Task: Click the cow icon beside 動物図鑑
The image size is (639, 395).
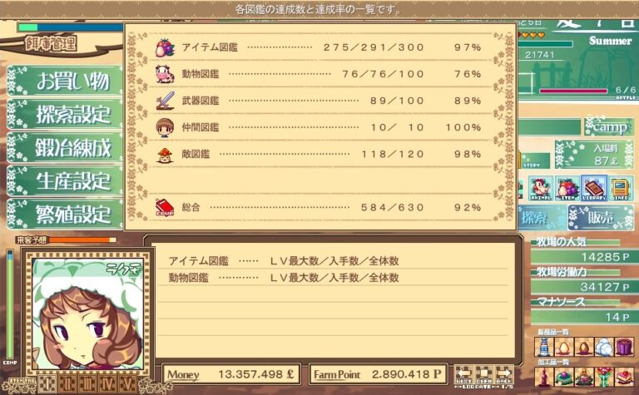Action: 165,74
